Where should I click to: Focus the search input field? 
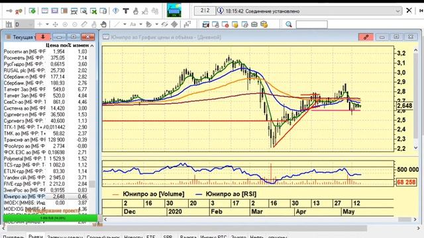312,24
